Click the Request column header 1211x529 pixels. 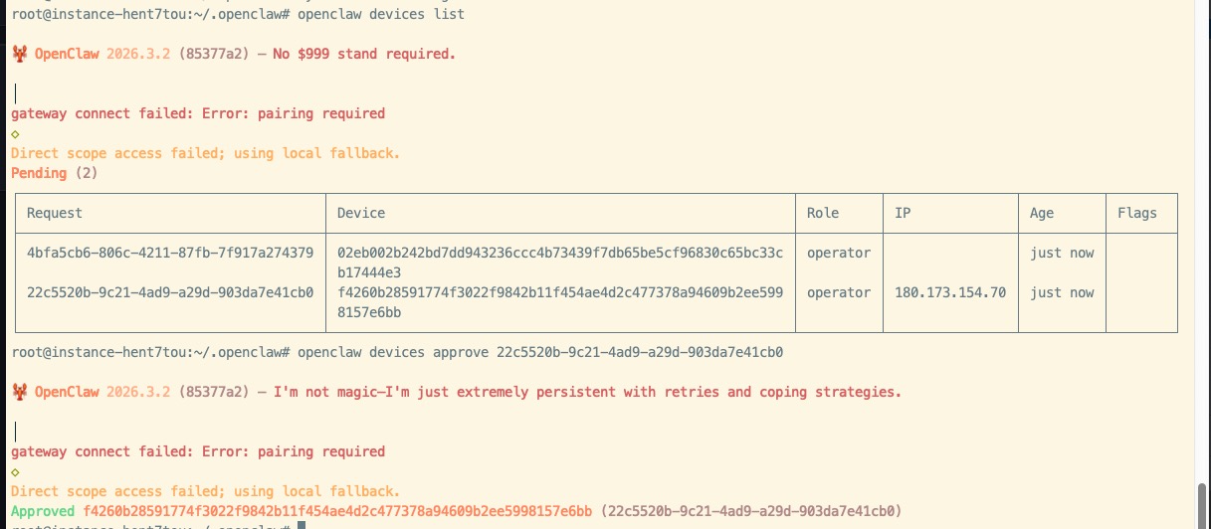pos(55,213)
